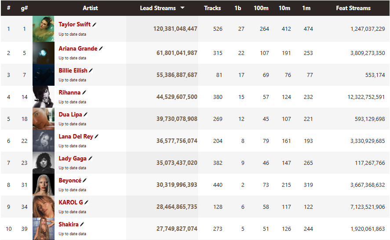Viewport: 390px width, 240px height.
Task: Select Billie Eilish's feat streams 553,174
Action: pos(375,75)
